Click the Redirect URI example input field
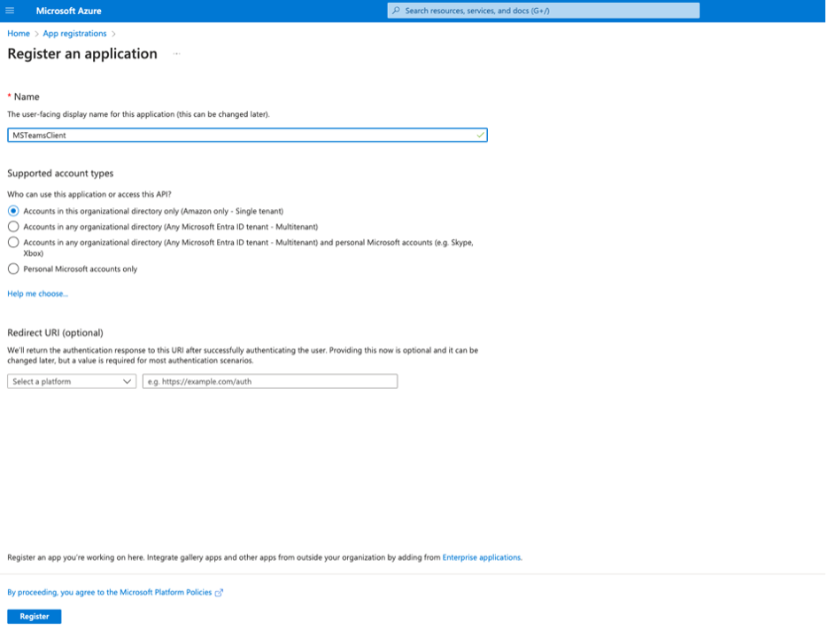 pyautogui.click(x=269, y=381)
